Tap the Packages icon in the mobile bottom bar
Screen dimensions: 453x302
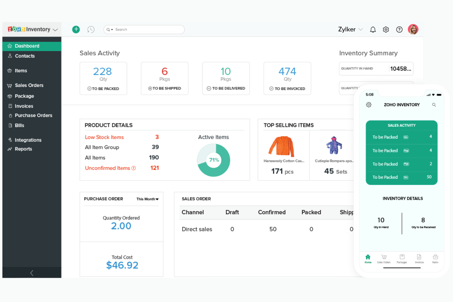click(x=402, y=259)
